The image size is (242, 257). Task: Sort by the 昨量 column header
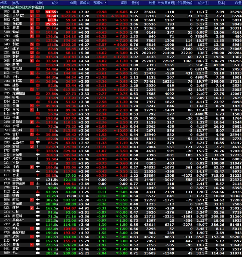coord(233,3)
